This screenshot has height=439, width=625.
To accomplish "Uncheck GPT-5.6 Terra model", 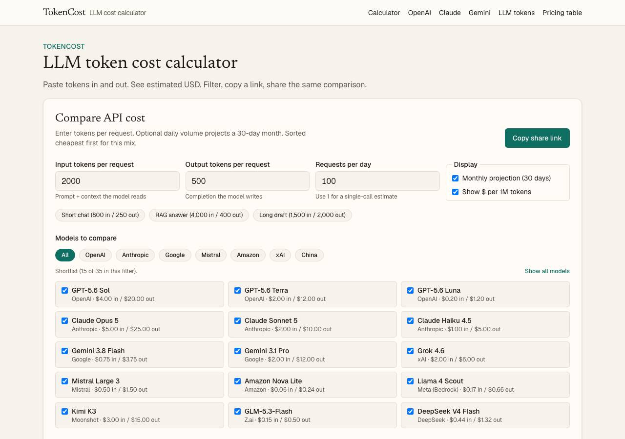I will (237, 290).
